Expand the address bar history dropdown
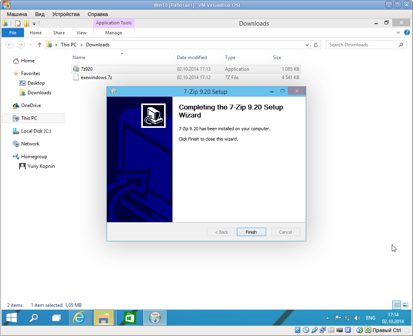The width and height of the screenshot is (413, 336). point(307,45)
